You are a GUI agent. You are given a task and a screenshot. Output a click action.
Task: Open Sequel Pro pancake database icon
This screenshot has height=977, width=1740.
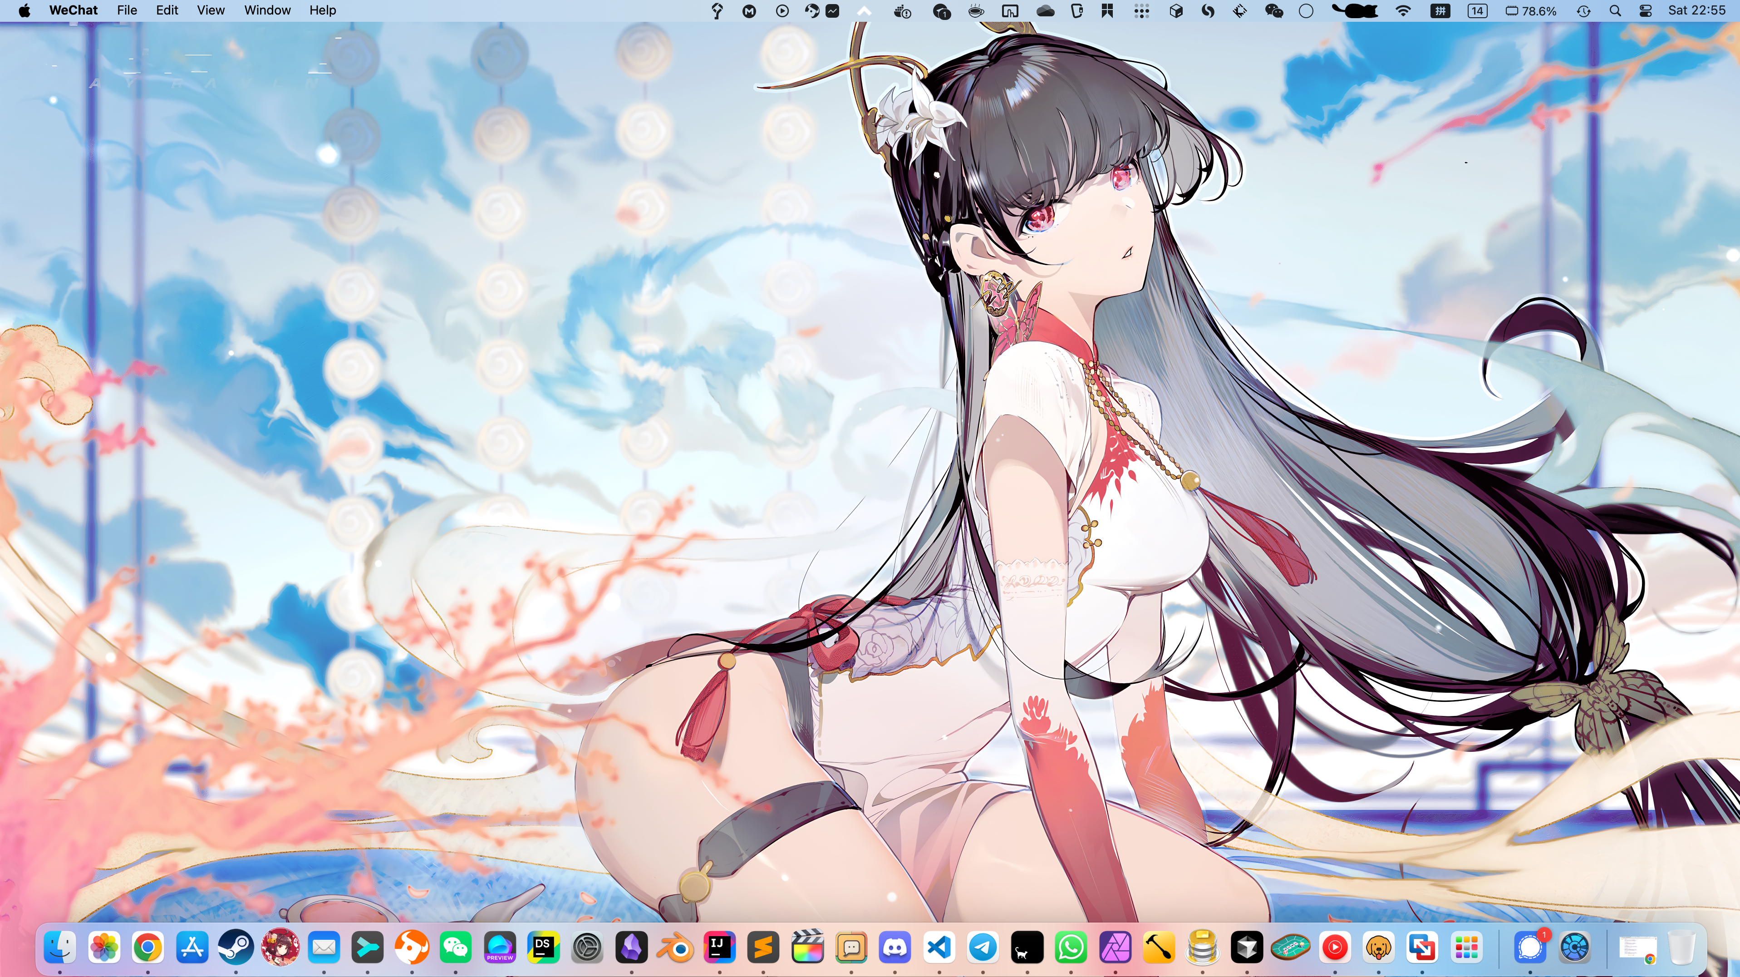pyautogui.click(x=1203, y=947)
